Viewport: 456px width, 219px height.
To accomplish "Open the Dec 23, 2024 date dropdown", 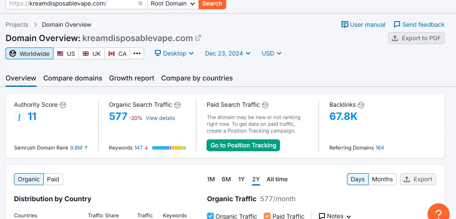I will (x=228, y=53).
